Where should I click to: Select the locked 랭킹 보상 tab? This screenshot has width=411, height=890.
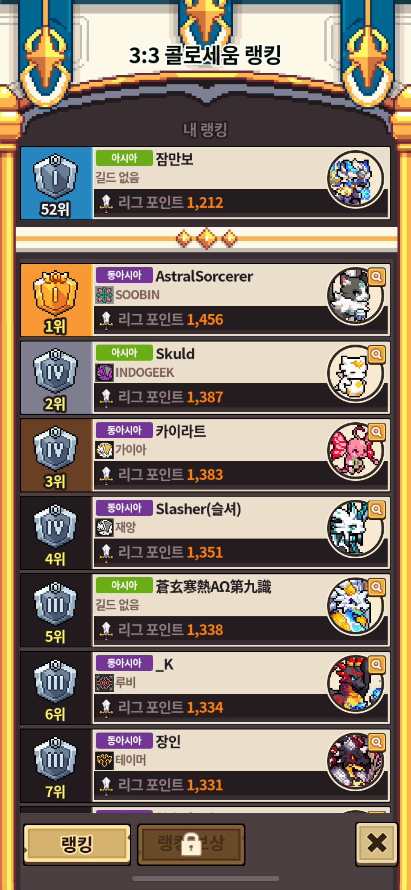tap(191, 844)
